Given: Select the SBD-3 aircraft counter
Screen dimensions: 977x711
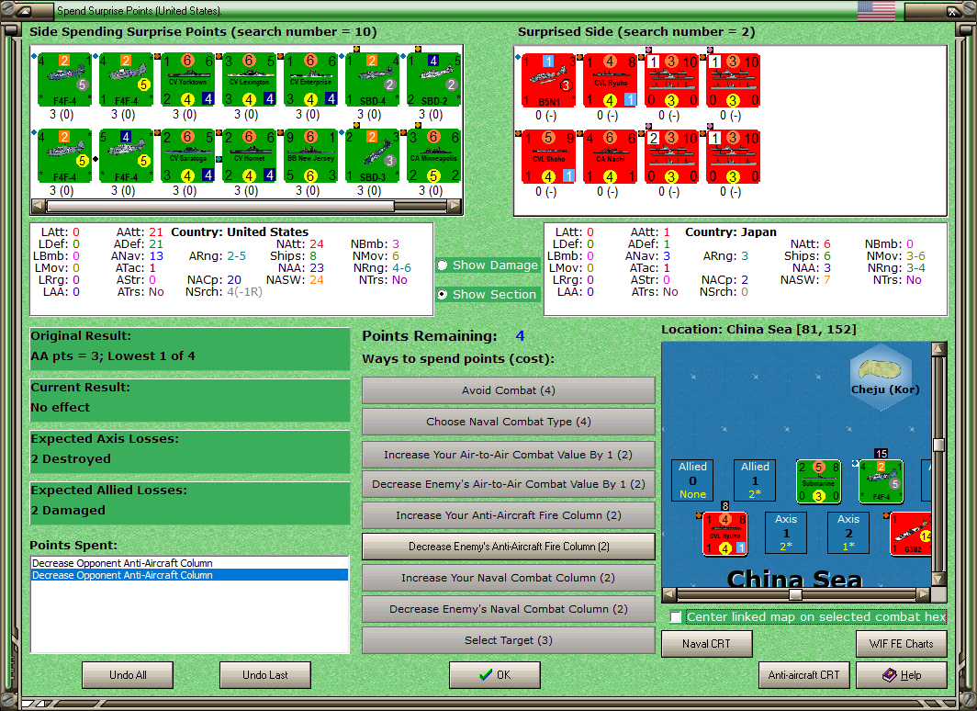Looking at the screenshot, I should [372, 156].
